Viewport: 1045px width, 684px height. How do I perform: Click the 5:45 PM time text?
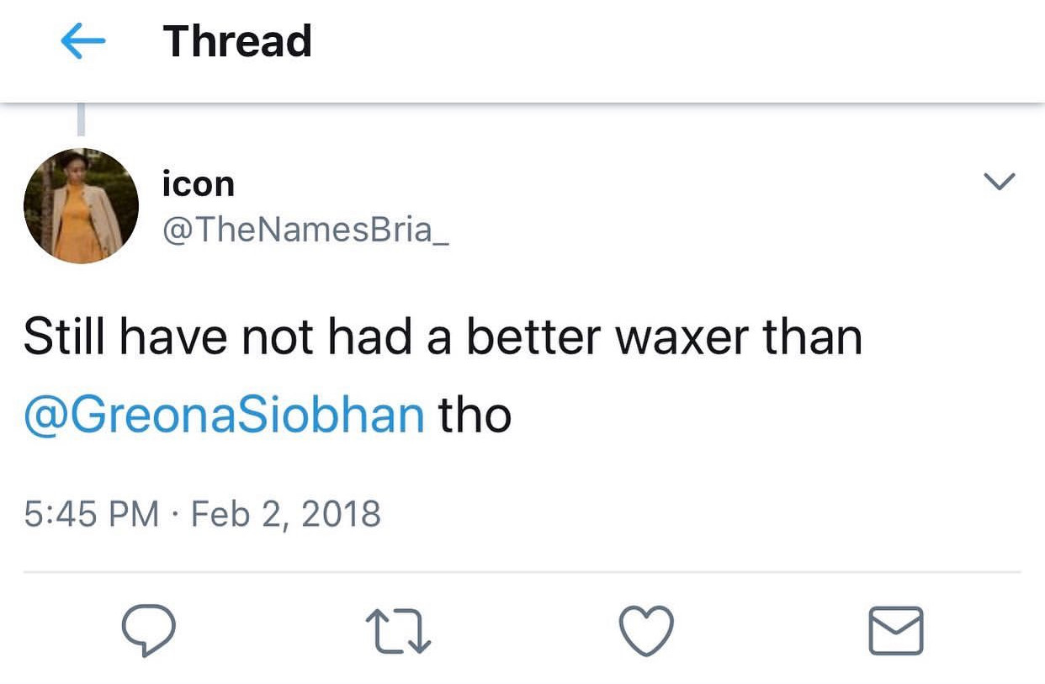[91, 513]
